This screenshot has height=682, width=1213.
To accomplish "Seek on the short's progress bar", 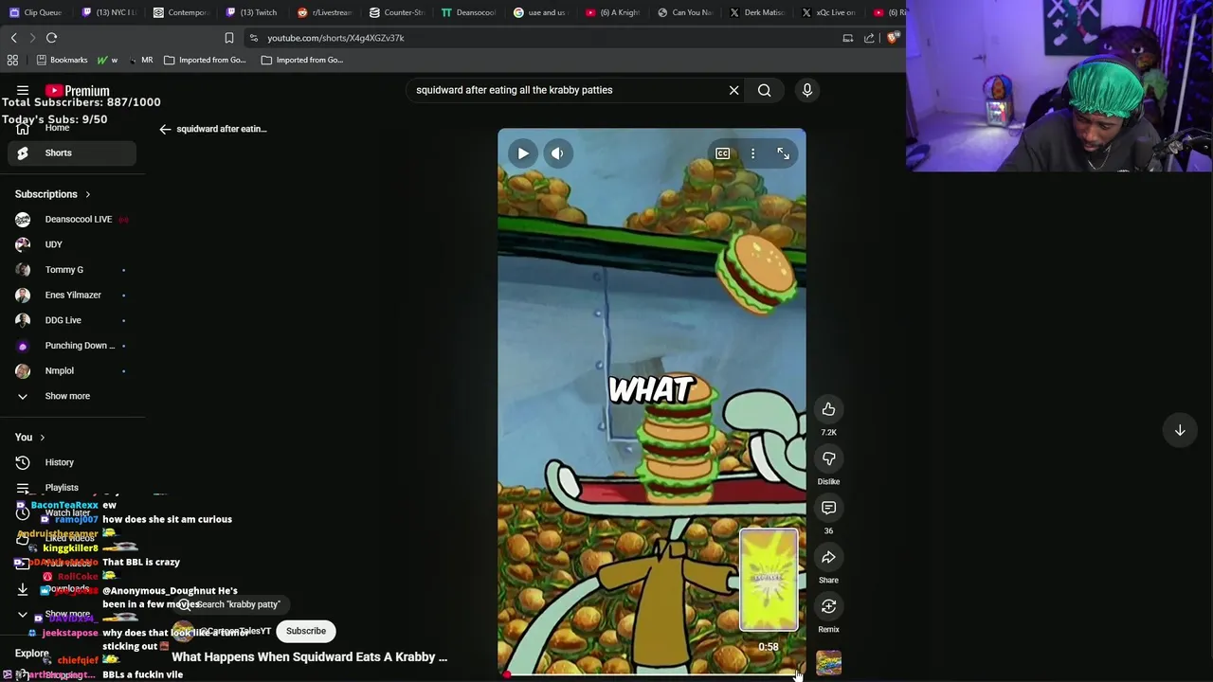I will [x=652, y=675].
